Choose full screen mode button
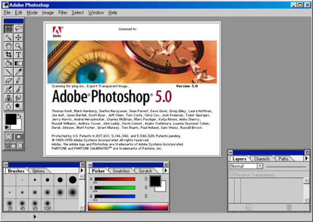Image resolution: width=313 pixels, height=222 pixels. (20, 146)
